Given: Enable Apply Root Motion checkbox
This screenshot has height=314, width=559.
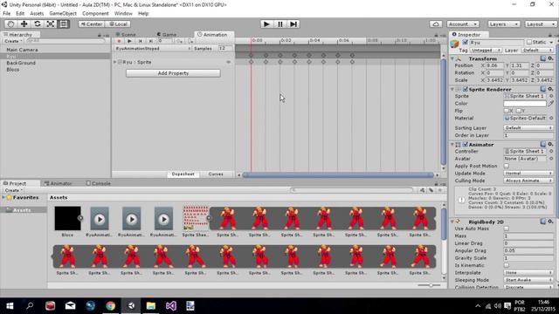Looking at the screenshot, I should pyautogui.click(x=507, y=166).
